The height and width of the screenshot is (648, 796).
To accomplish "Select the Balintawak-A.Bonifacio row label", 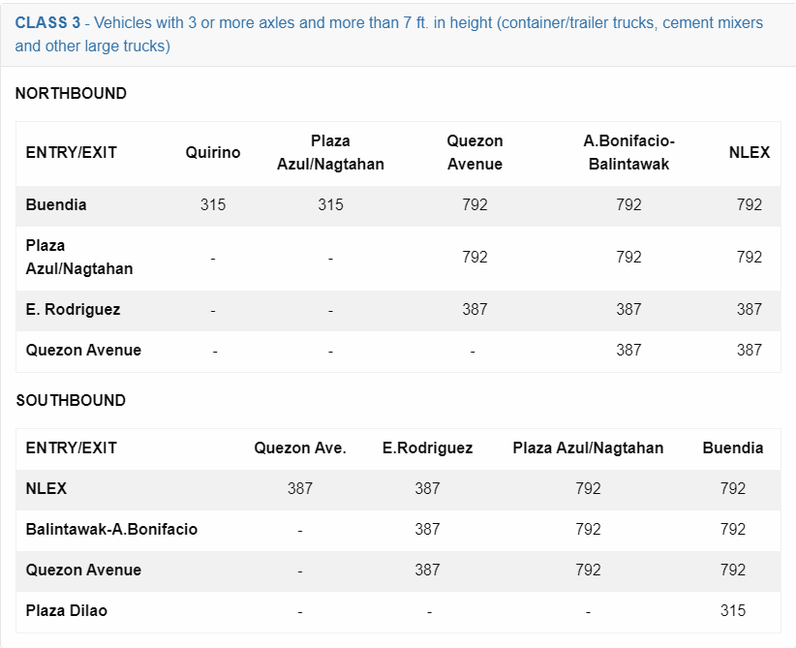I will click(111, 529).
